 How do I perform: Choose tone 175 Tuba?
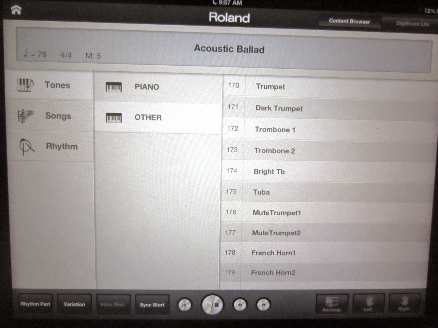(x=326, y=192)
